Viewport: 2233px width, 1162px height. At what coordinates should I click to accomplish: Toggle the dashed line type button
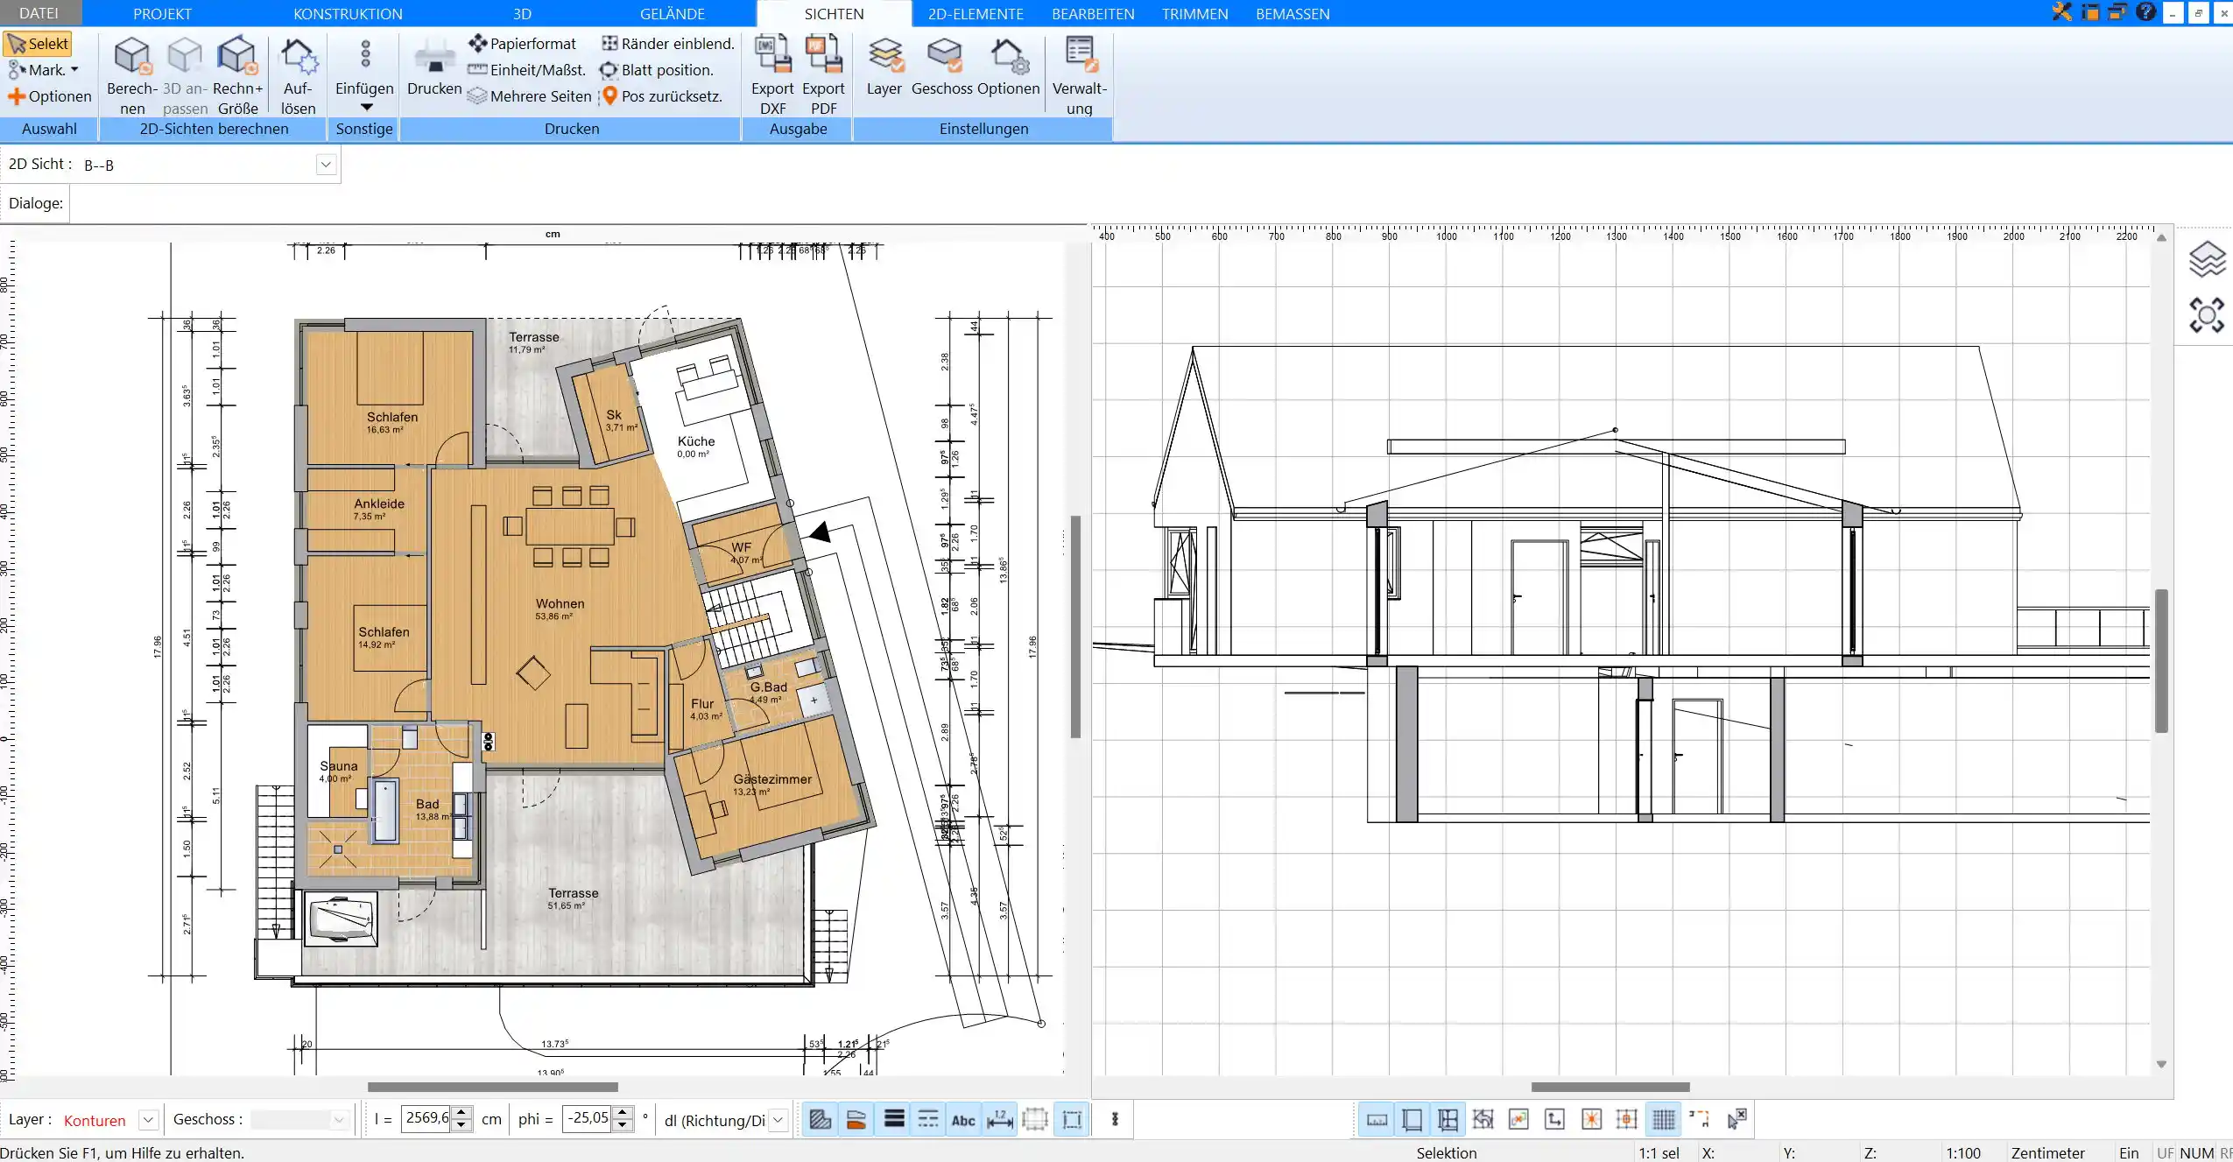click(x=928, y=1119)
